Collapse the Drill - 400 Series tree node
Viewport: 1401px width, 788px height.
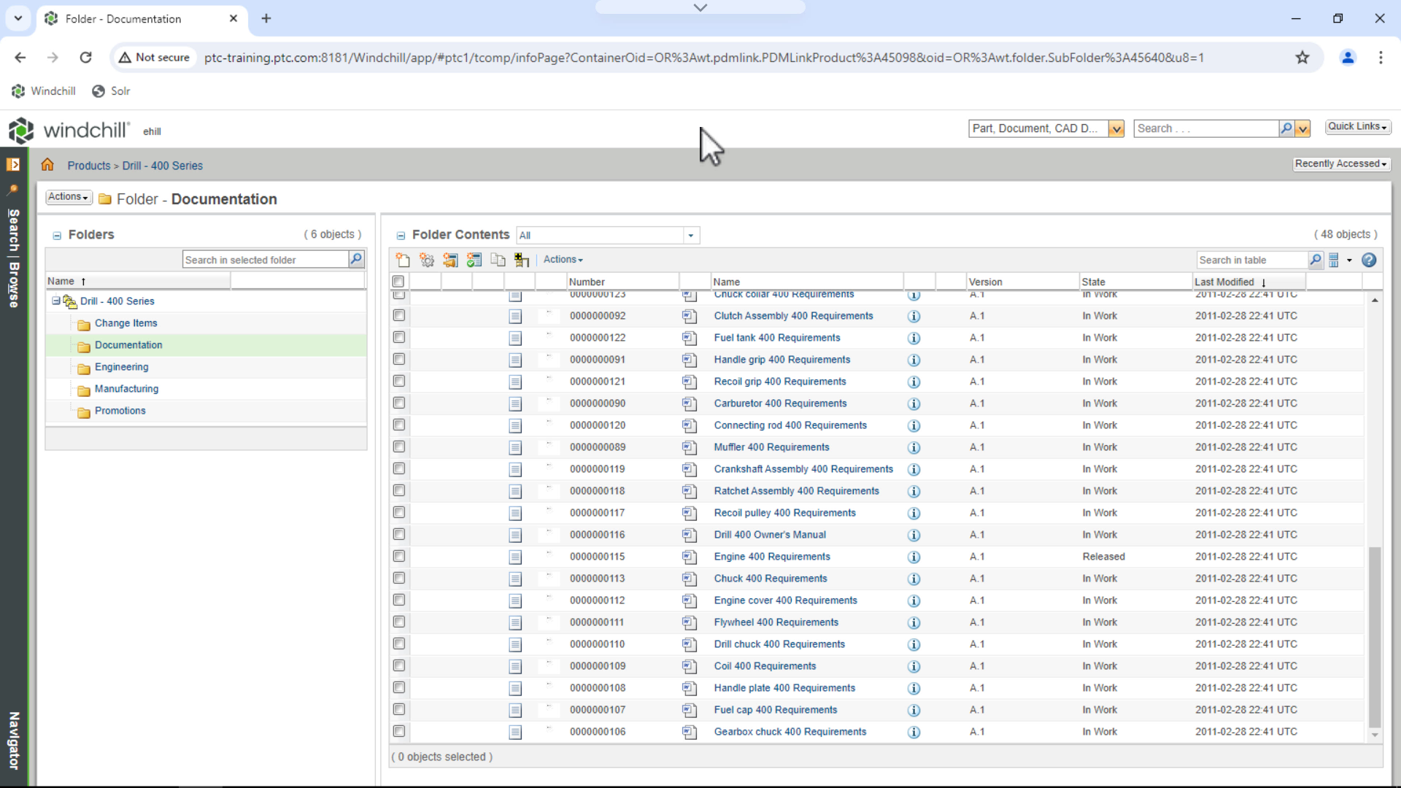(56, 301)
